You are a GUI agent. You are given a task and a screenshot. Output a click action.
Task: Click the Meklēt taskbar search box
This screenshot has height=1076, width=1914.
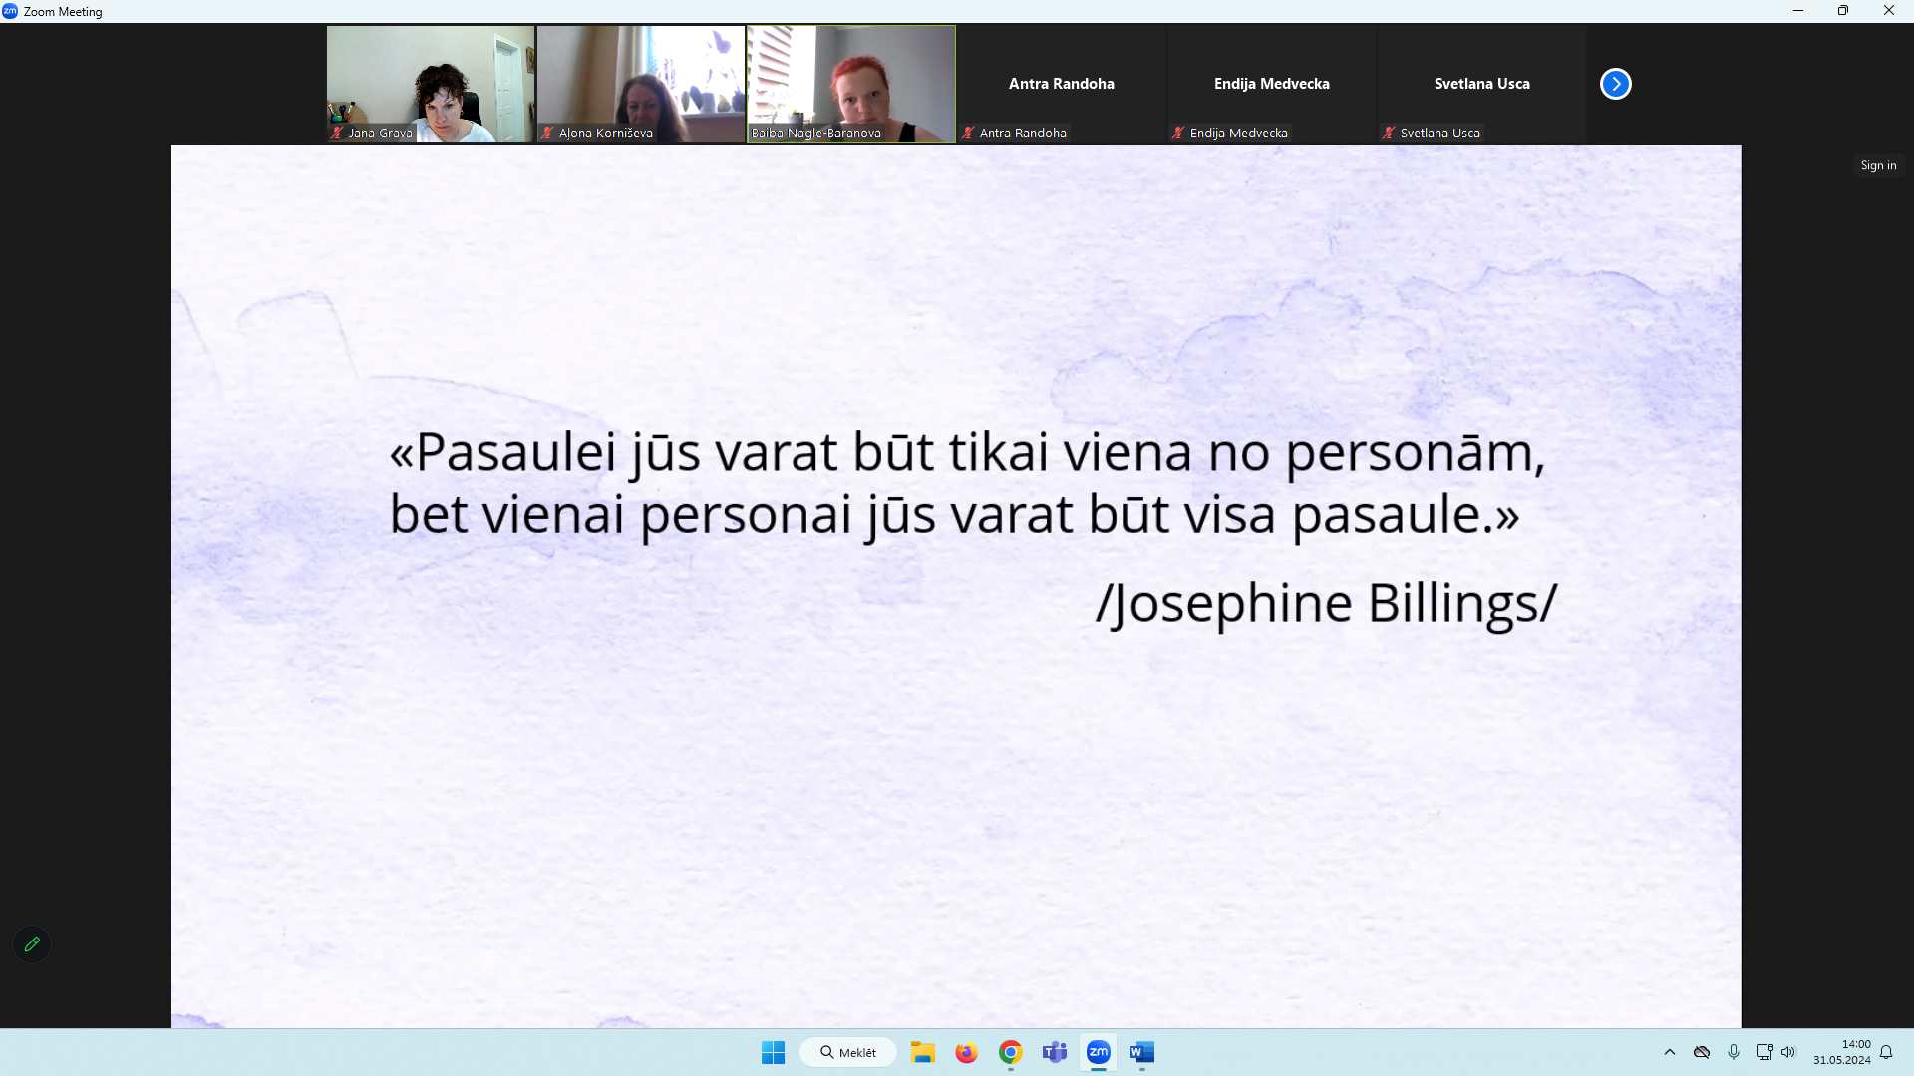tap(848, 1052)
